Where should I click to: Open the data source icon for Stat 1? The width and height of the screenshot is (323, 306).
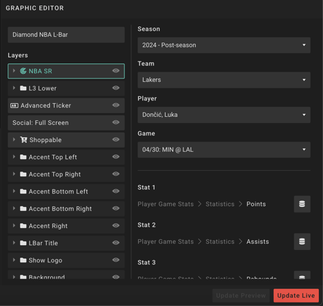tap(302, 204)
